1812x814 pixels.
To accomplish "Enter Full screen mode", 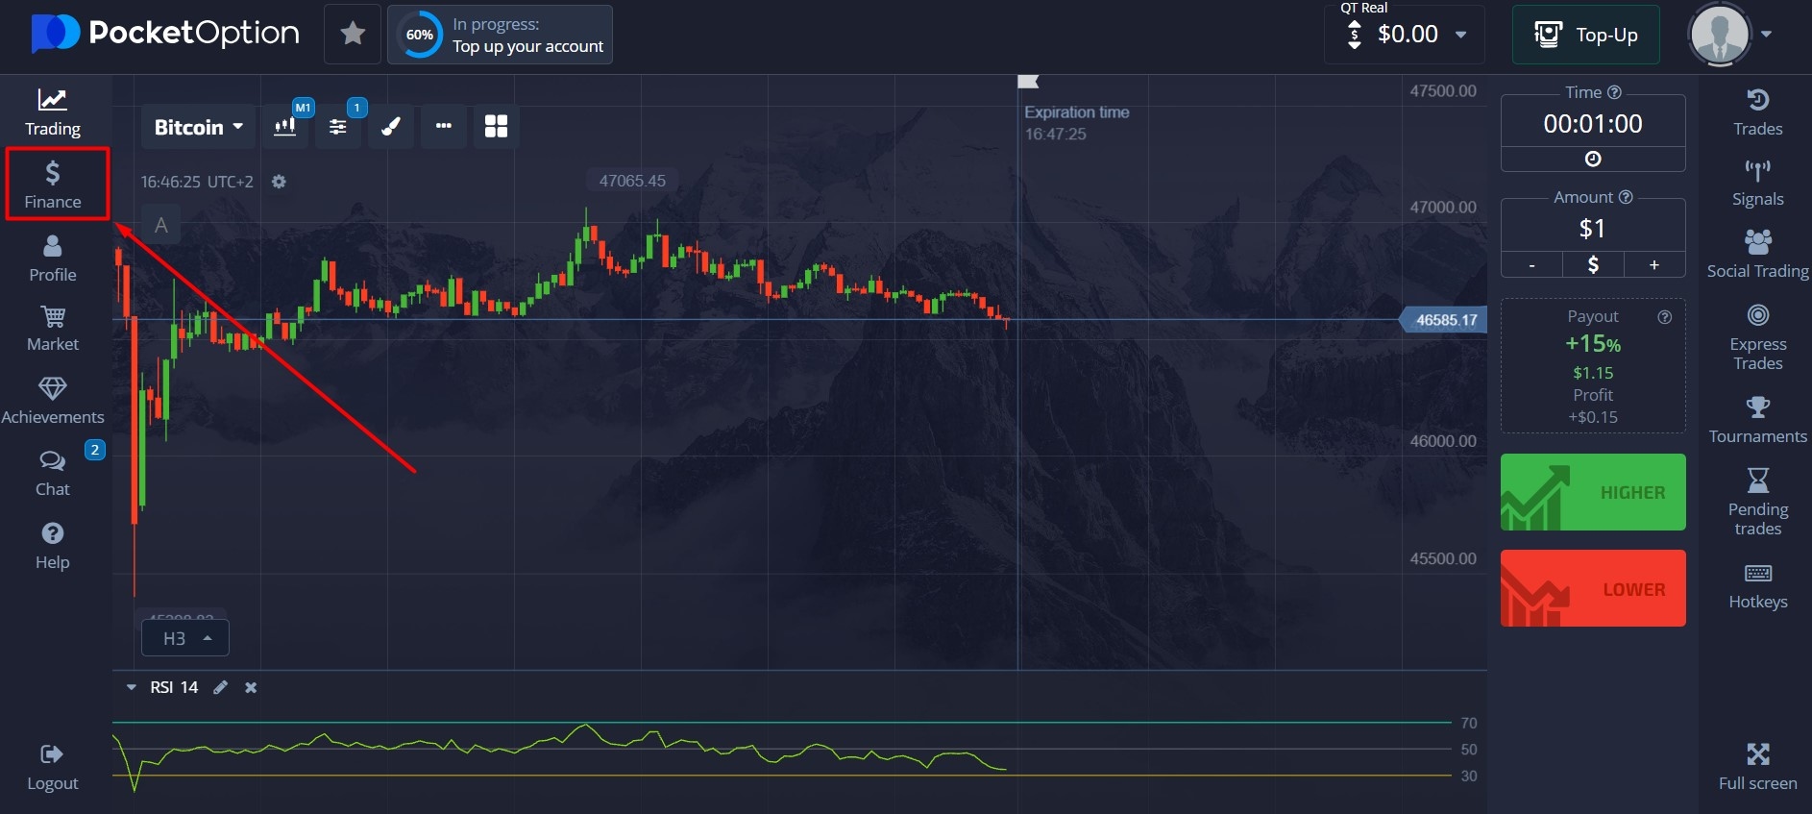I will [x=1757, y=766].
